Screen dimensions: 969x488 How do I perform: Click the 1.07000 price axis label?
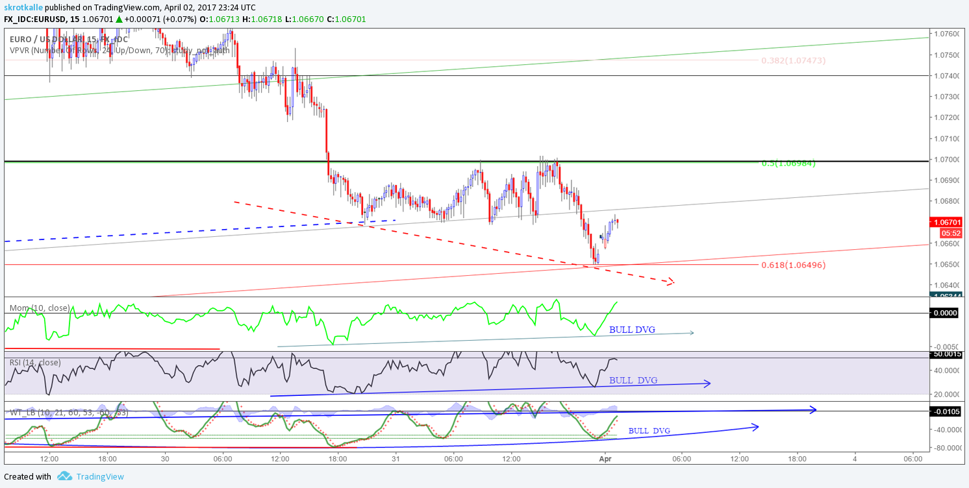[x=946, y=160]
